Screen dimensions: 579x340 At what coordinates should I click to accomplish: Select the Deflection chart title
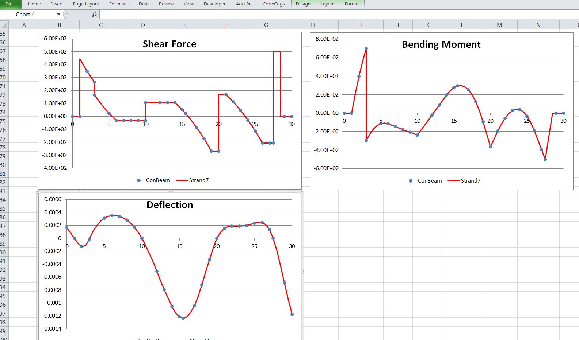(x=169, y=205)
